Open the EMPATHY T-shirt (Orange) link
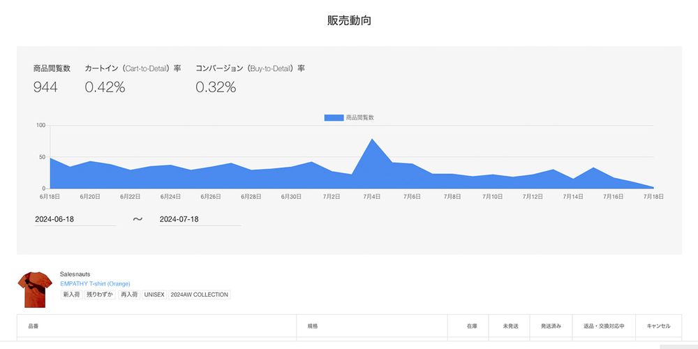The image size is (698, 349). [x=95, y=284]
